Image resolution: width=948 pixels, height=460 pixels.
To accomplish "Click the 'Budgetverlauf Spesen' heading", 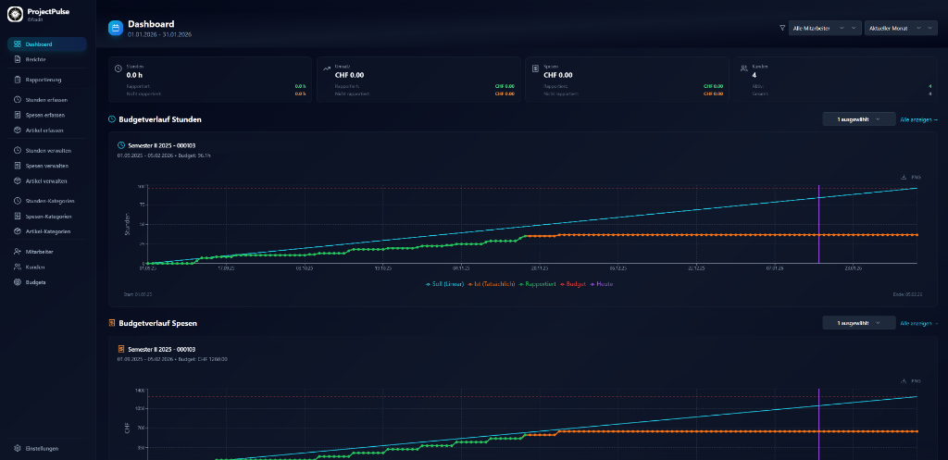I will click(157, 323).
